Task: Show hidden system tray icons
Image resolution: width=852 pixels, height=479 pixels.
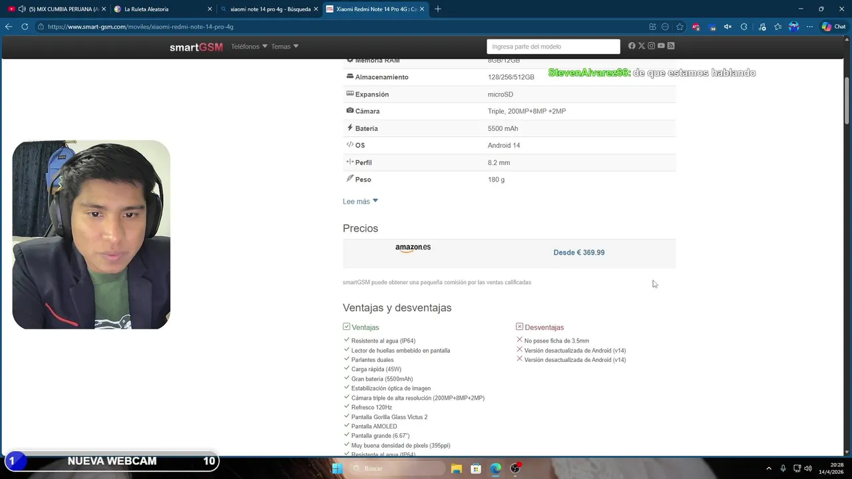Action: click(769, 468)
